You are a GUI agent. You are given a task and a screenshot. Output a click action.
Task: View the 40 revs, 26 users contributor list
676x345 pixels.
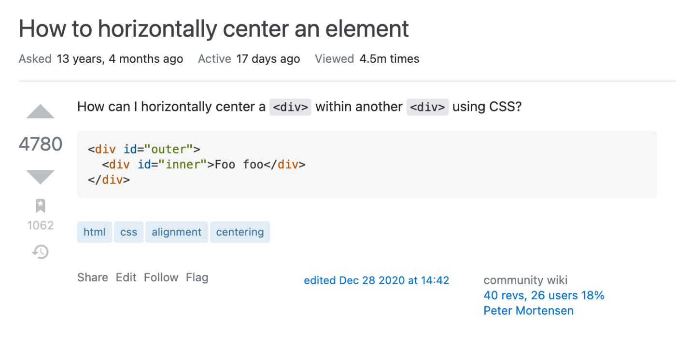click(544, 295)
